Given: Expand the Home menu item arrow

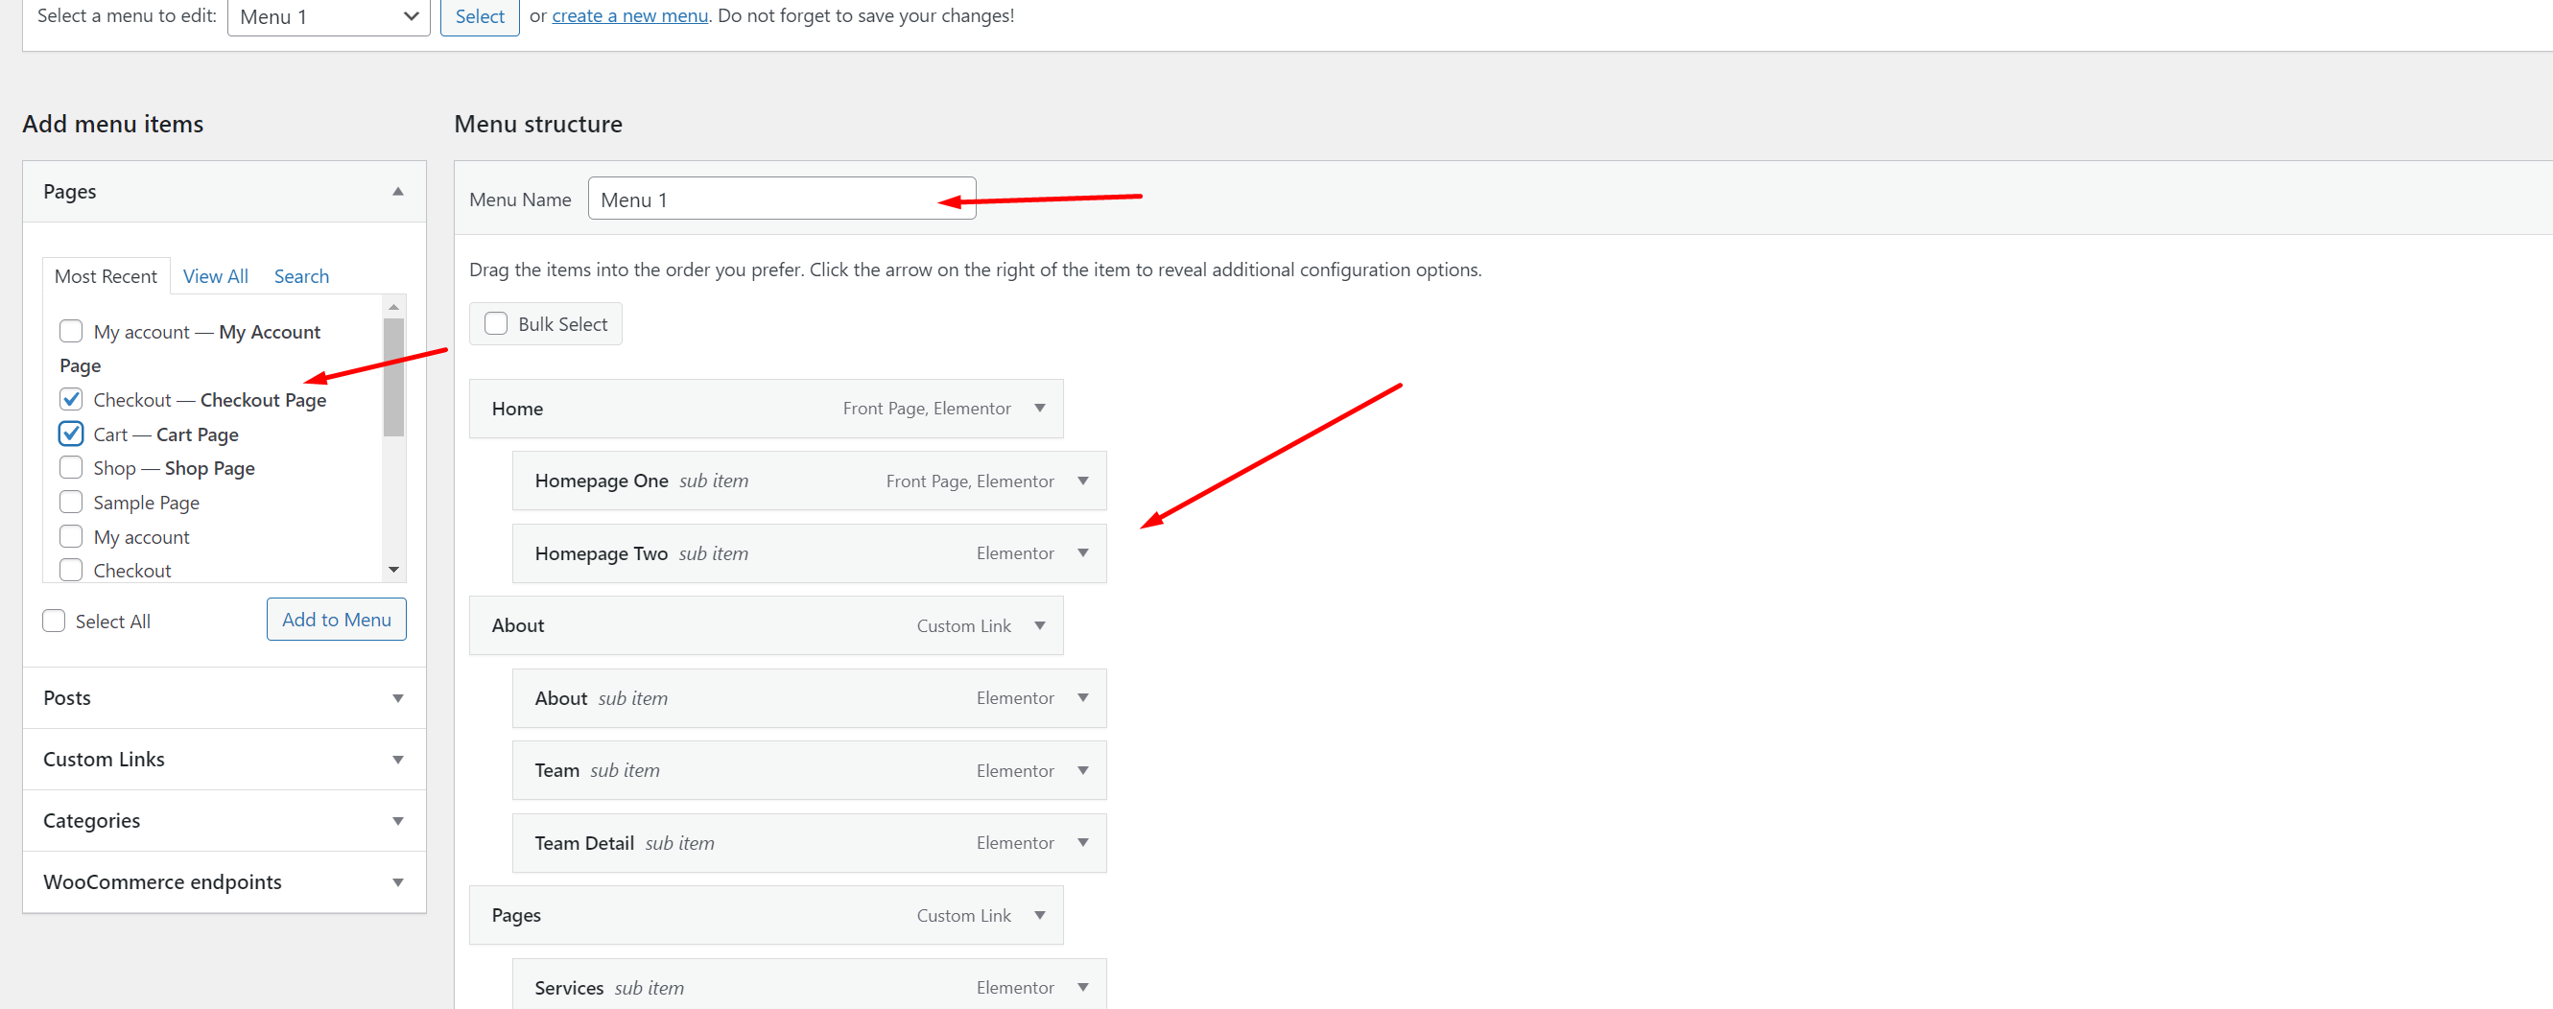Looking at the screenshot, I should 1040,409.
